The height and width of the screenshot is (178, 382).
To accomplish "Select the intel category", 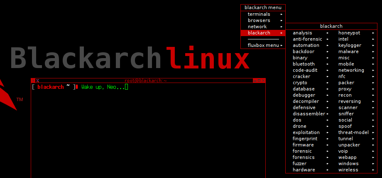I will [x=354, y=39].
